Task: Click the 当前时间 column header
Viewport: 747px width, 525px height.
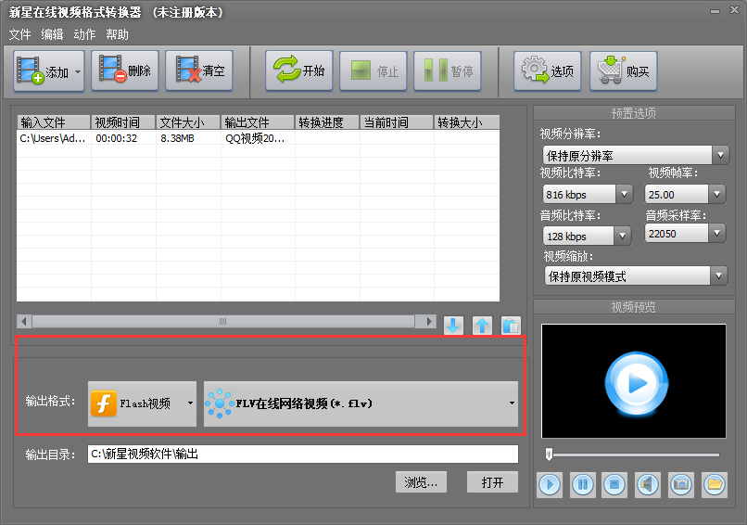Action: 397,122
